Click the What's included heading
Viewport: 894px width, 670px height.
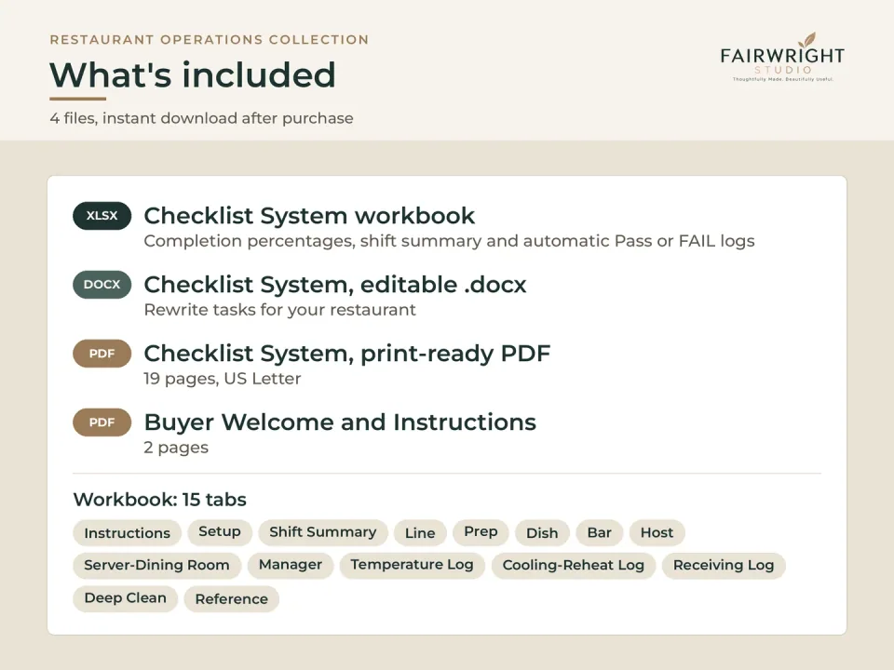193,74
